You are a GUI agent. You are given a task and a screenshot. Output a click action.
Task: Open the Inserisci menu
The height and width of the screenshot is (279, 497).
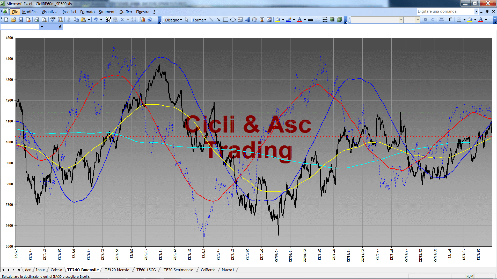pos(69,12)
